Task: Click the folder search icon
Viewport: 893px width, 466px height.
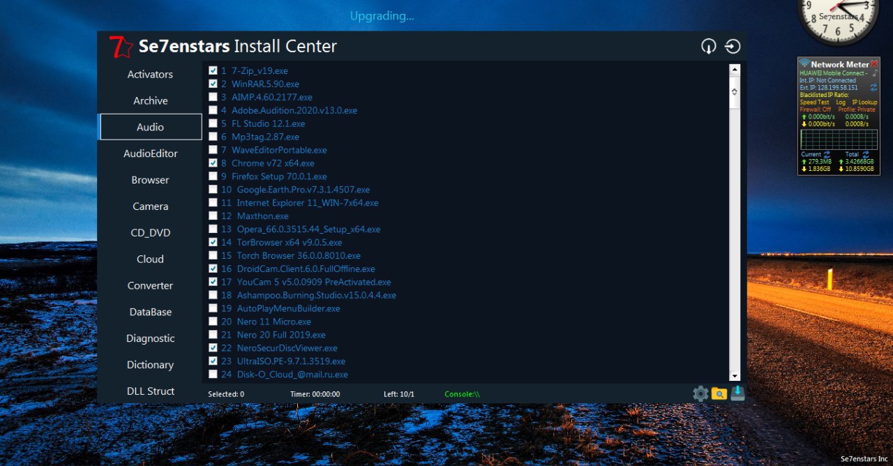Action: click(719, 393)
